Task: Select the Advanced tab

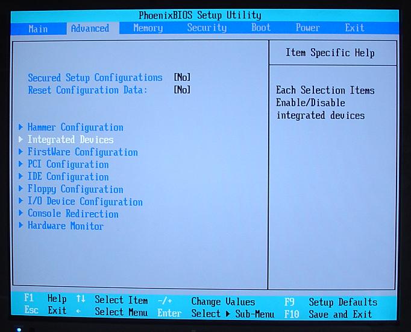Action: pyautogui.click(x=90, y=28)
